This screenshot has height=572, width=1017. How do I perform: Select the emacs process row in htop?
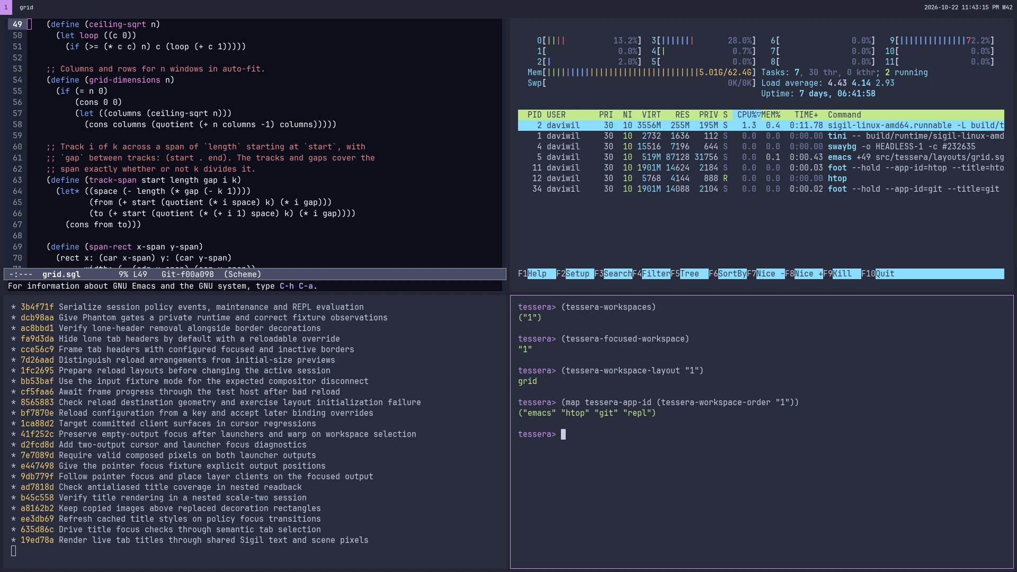761,157
